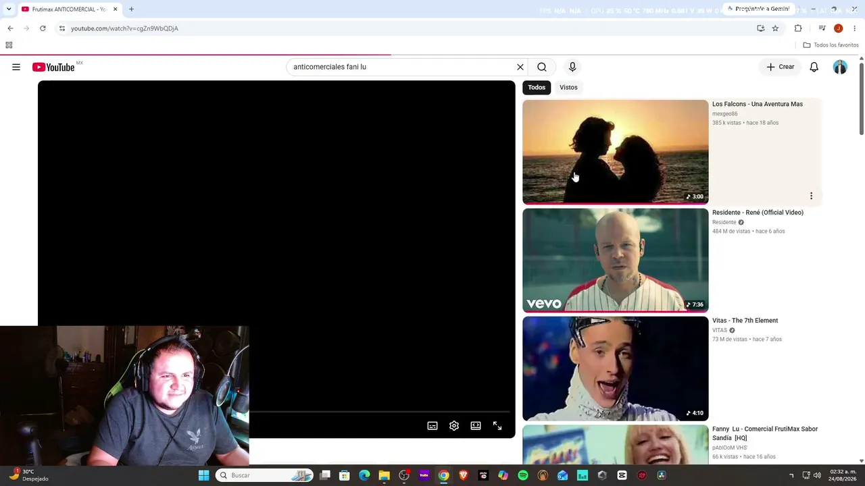Viewport: 865px width, 486px height.
Task: Click title 'Fanny Lu - Comercial FrutiMax Sabor Sandía'
Action: 765,433
